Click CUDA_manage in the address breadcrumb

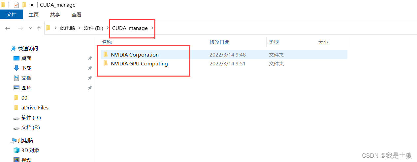click(x=130, y=28)
